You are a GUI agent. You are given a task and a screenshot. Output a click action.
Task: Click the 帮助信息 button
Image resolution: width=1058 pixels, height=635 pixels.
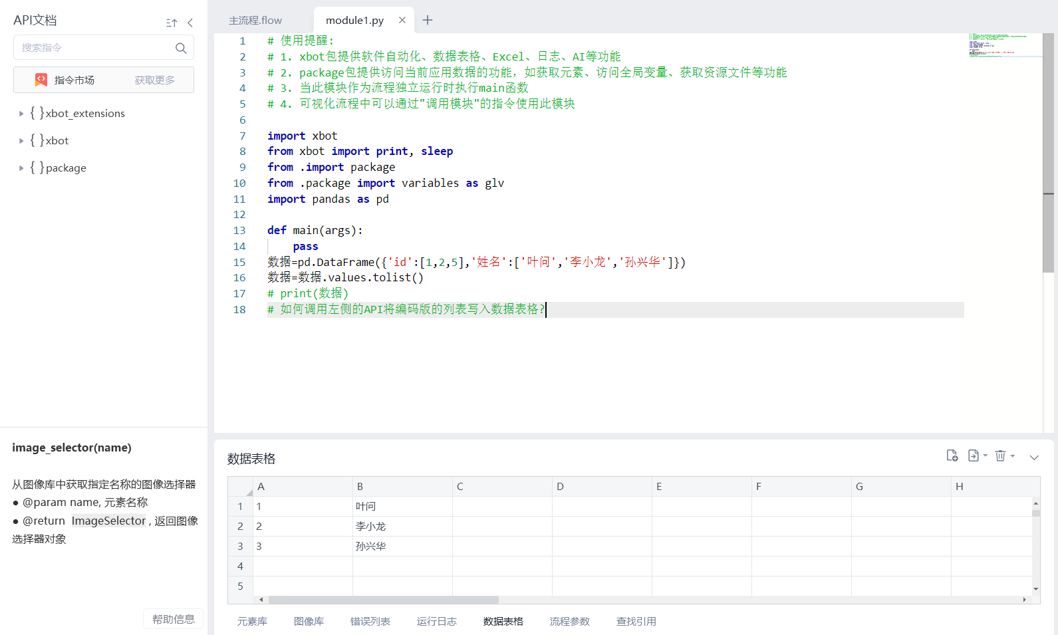click(174, 619)
